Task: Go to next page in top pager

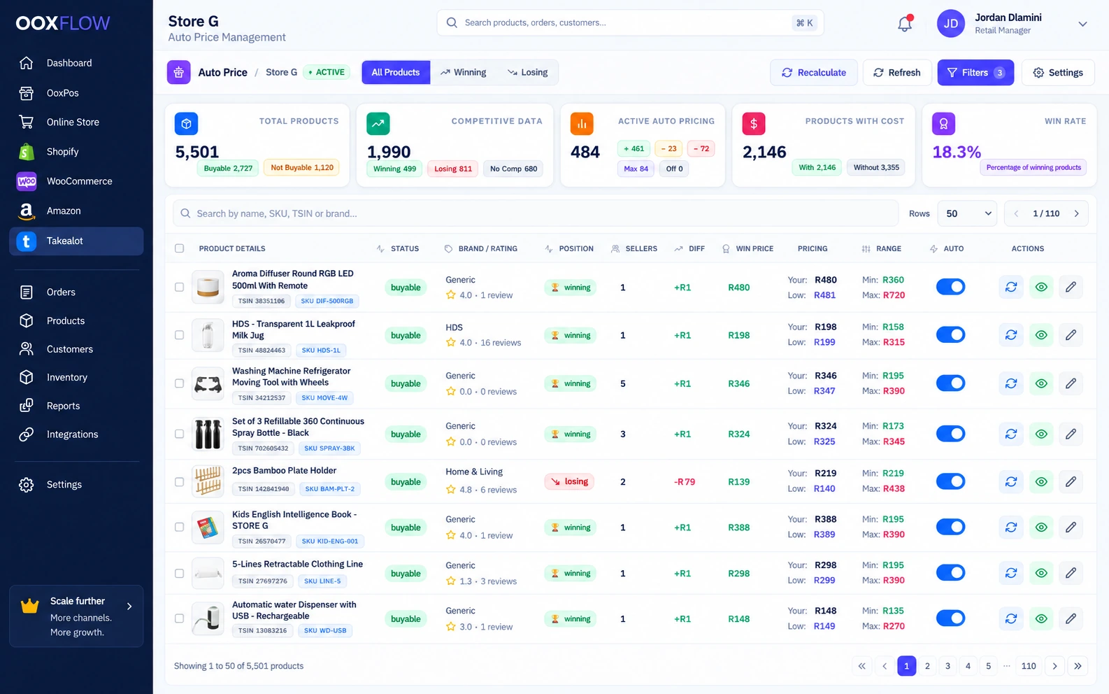Action: [1076, 213]
